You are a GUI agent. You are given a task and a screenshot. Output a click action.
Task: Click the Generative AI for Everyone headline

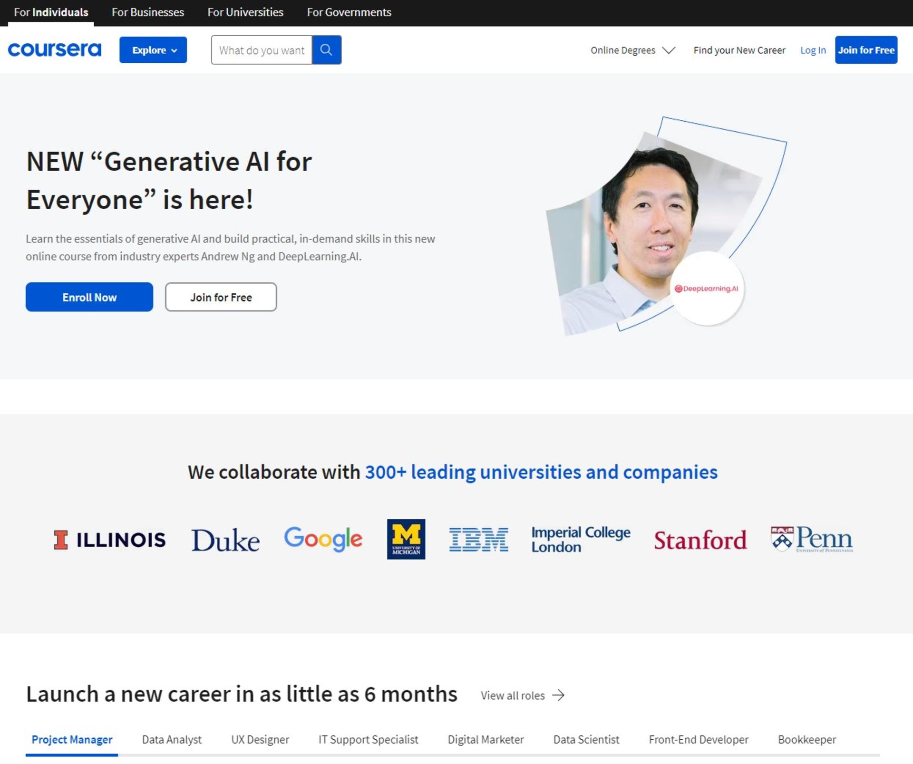pos(169,180)
